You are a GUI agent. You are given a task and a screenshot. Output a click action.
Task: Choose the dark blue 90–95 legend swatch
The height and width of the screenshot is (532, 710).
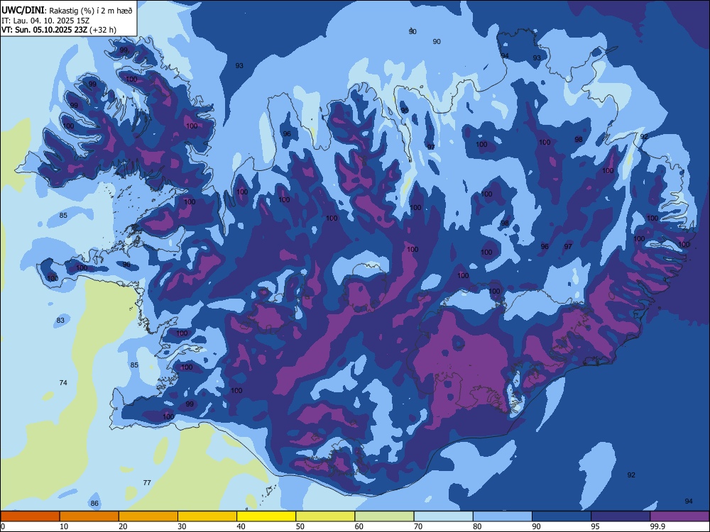click(562, 516)
